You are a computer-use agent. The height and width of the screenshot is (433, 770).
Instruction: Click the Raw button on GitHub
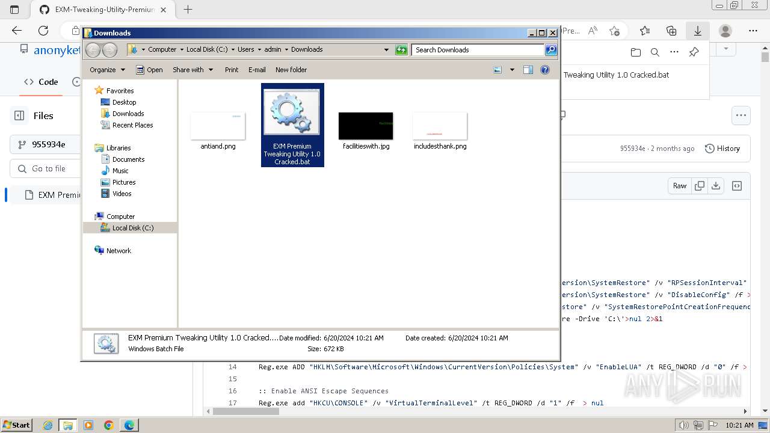680,186
